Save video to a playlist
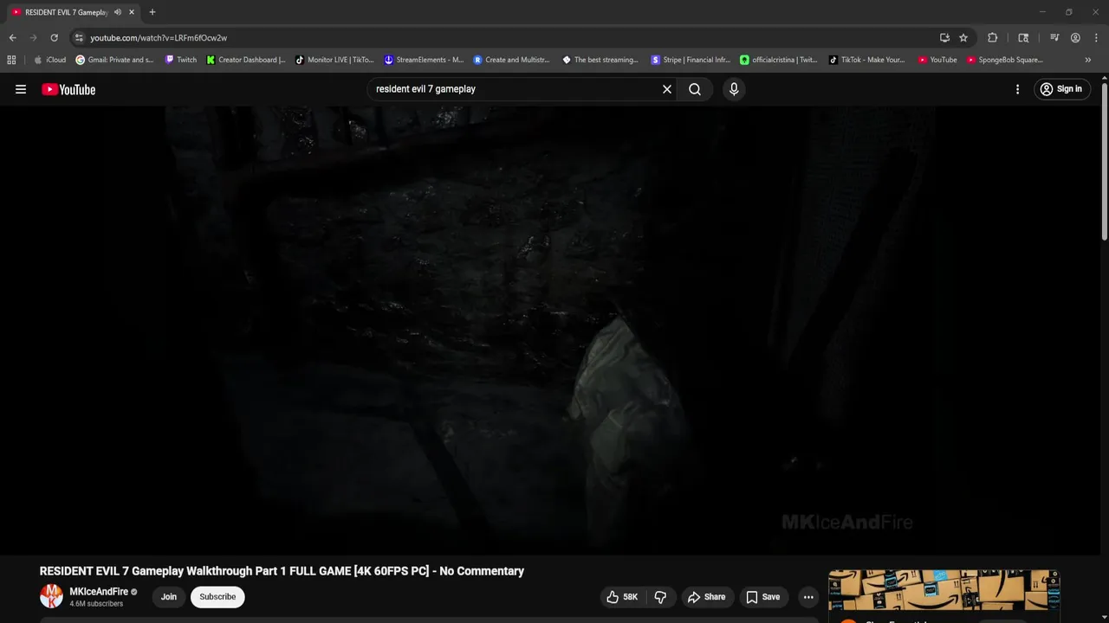 762,597
